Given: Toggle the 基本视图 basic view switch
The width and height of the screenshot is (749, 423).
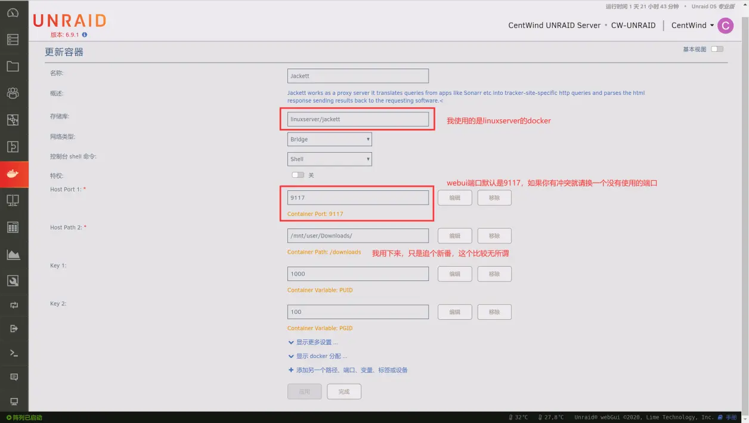Looking at the screenshot, I should tap(717, 49).
